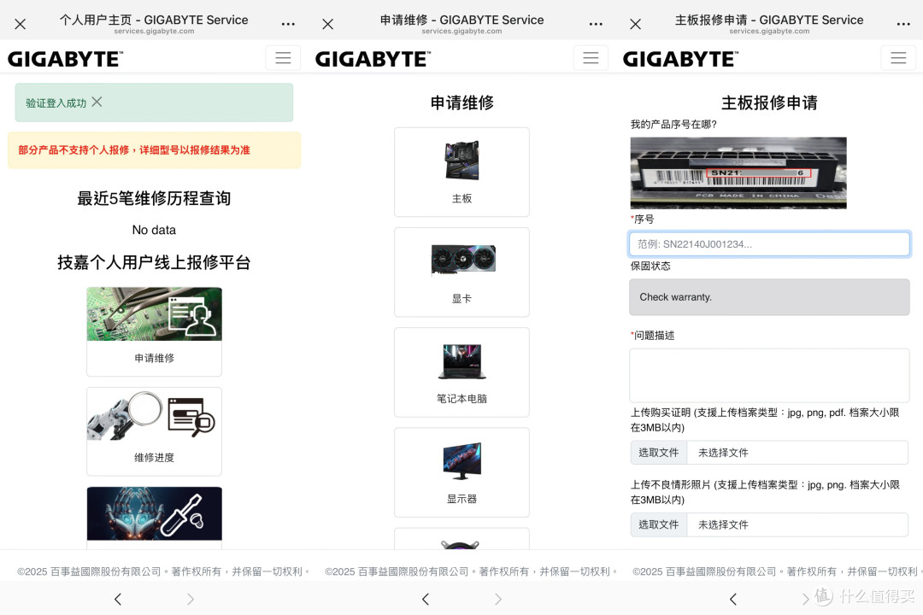Click the 技嘉个人用户线上报修平台 heading

click(154, 262)
